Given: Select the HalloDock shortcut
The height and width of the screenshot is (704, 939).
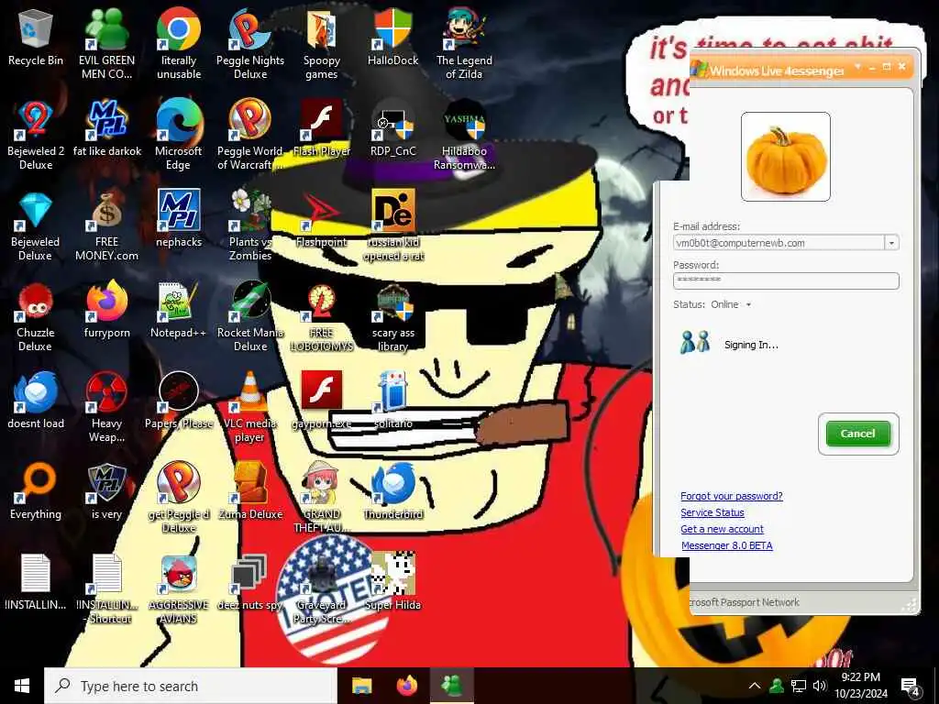Looking at the screenshot, I should tap(392, 37).
